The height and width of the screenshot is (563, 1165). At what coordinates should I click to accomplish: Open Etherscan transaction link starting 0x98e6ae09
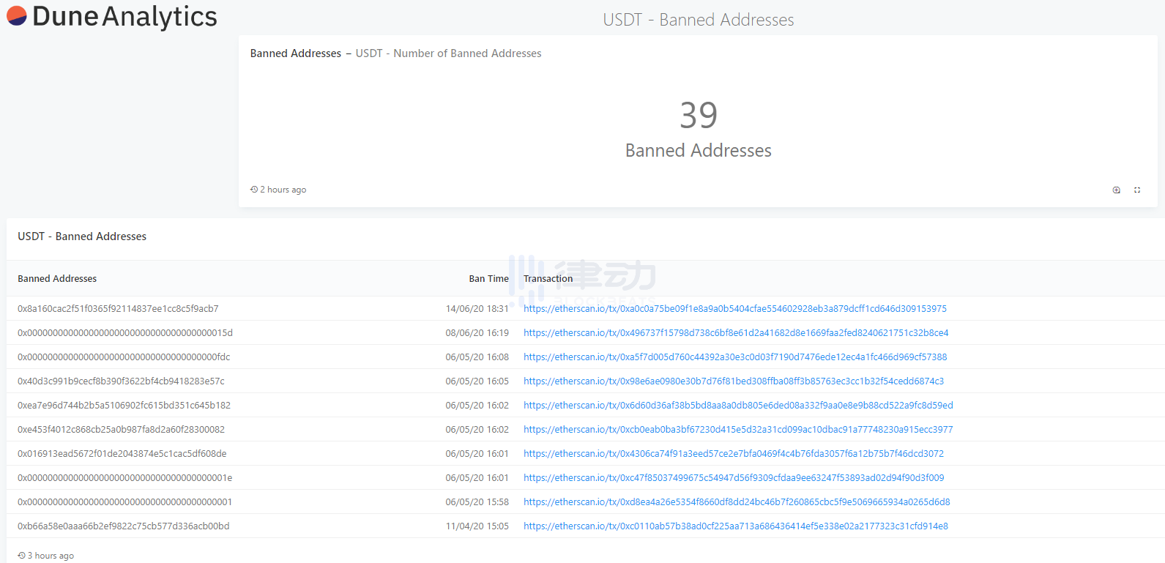[733, 381]
